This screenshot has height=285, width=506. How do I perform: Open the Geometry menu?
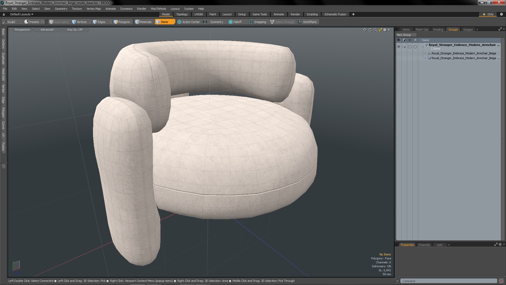[61, 9]
